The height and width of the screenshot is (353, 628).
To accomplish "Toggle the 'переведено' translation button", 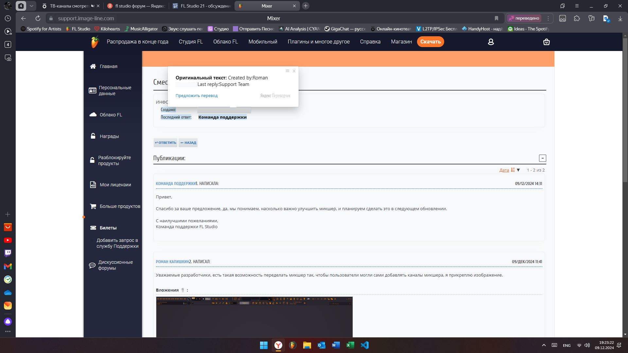I will pos(524,18).
